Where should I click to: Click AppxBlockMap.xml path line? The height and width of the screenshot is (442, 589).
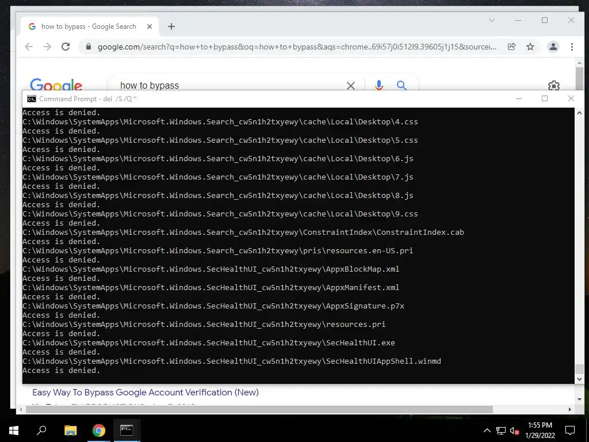211,269
